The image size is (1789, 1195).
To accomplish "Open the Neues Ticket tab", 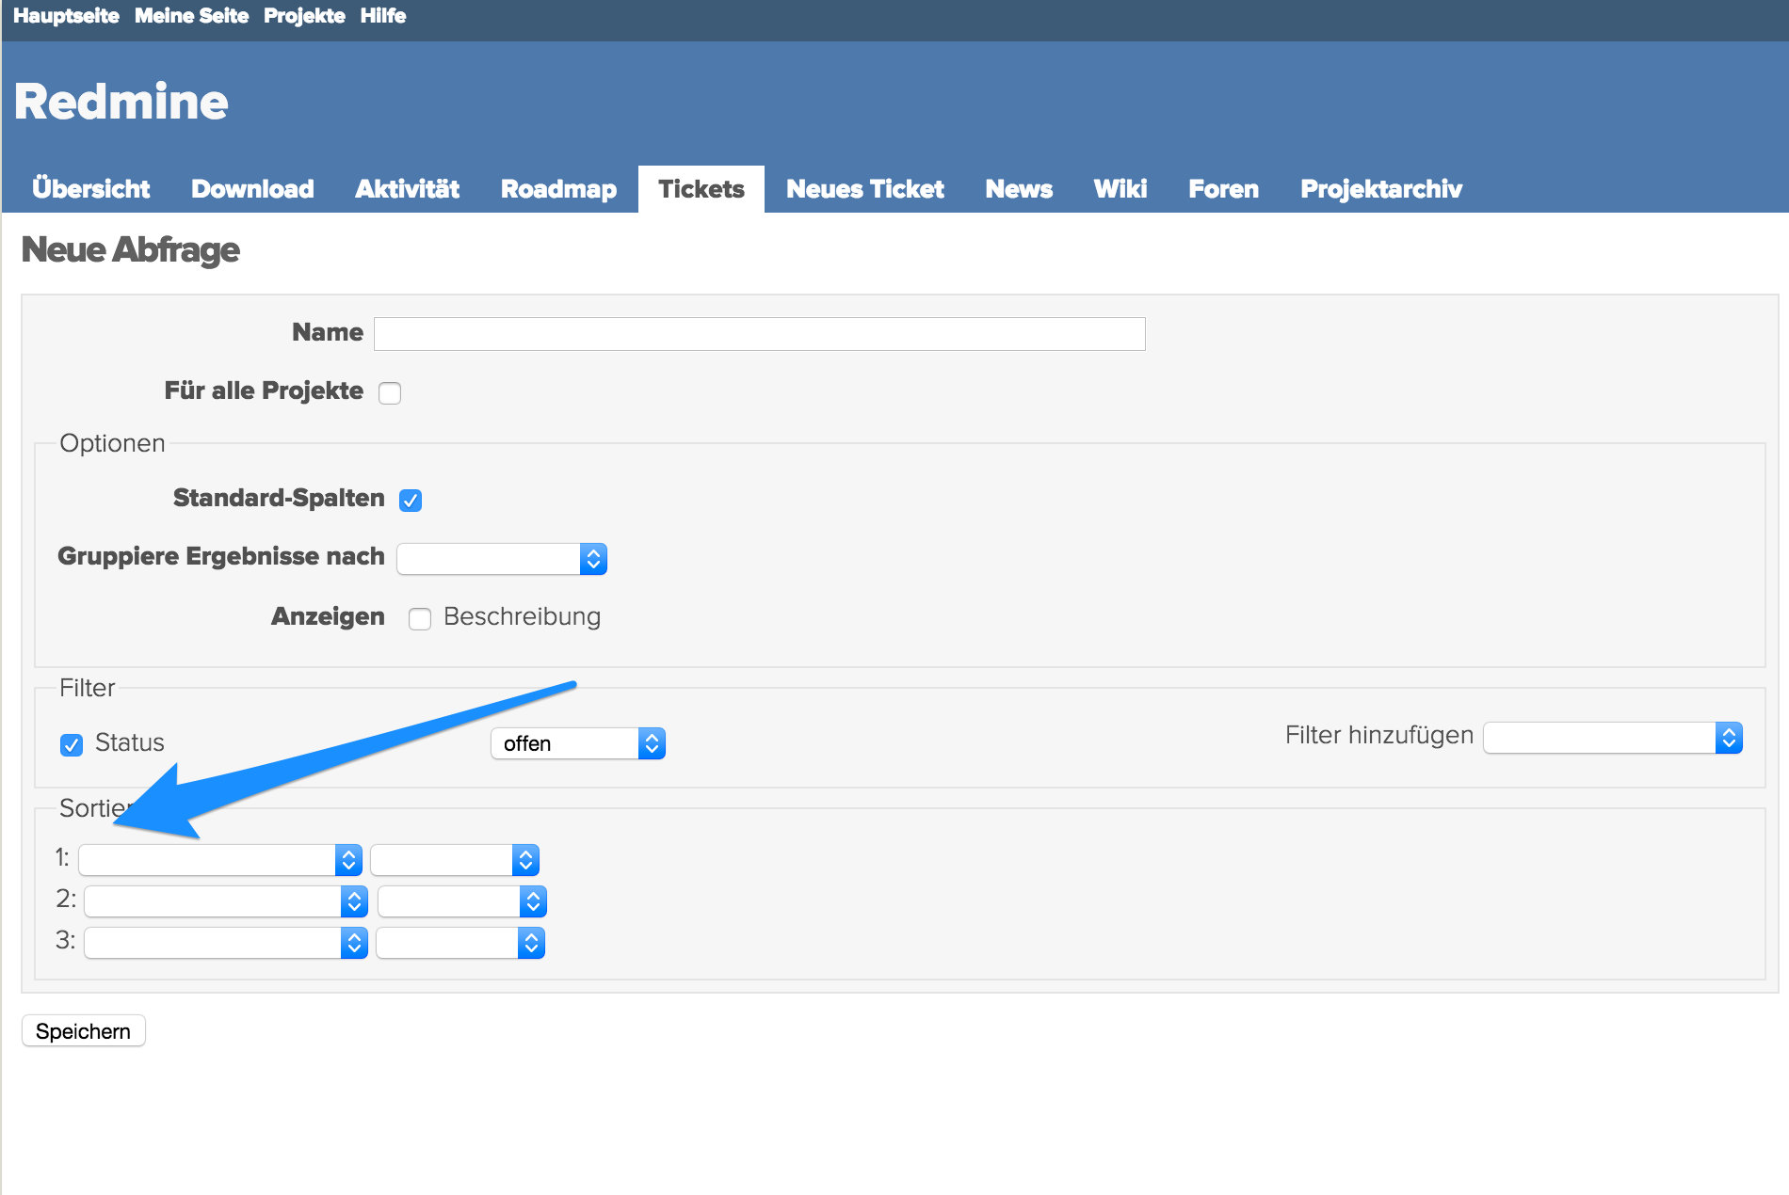I will pyautogui.click(x=865, y=189).
